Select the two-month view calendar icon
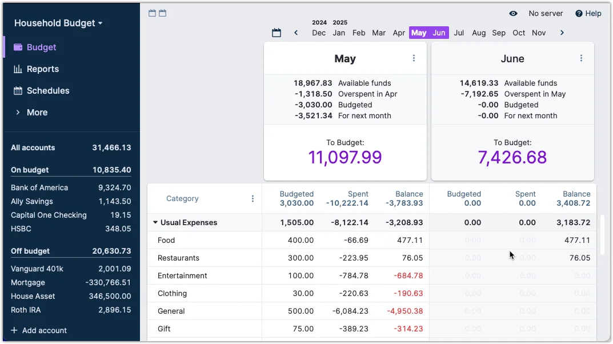Image resolution: width=613 pixels, height=344 pixels. click(163, 13)
